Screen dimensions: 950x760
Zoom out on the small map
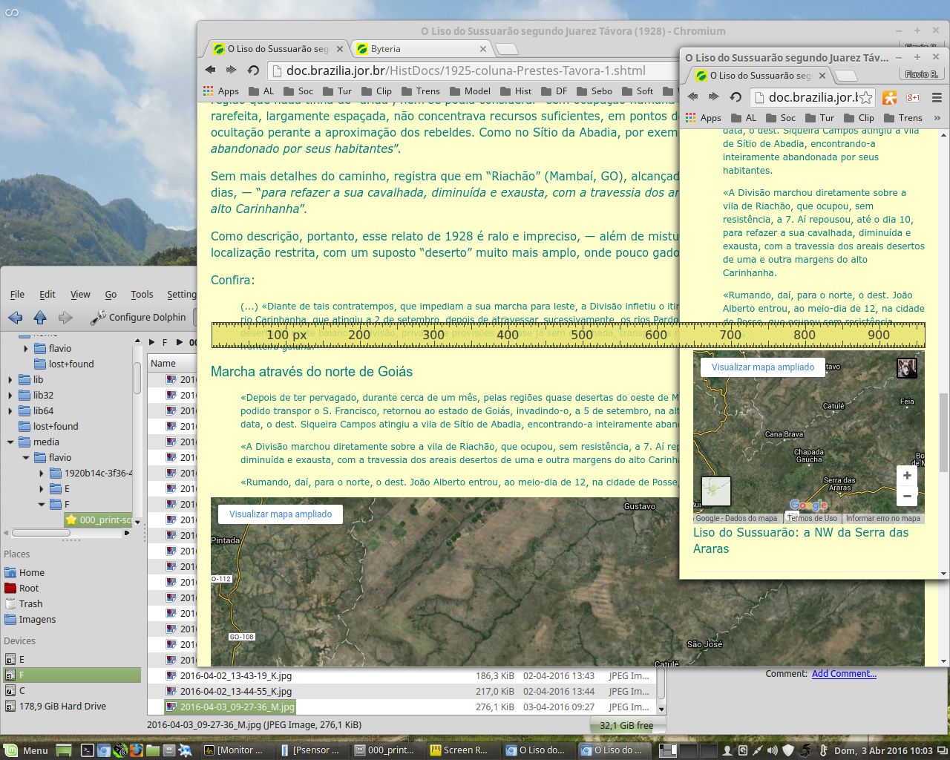click(907, 496)
